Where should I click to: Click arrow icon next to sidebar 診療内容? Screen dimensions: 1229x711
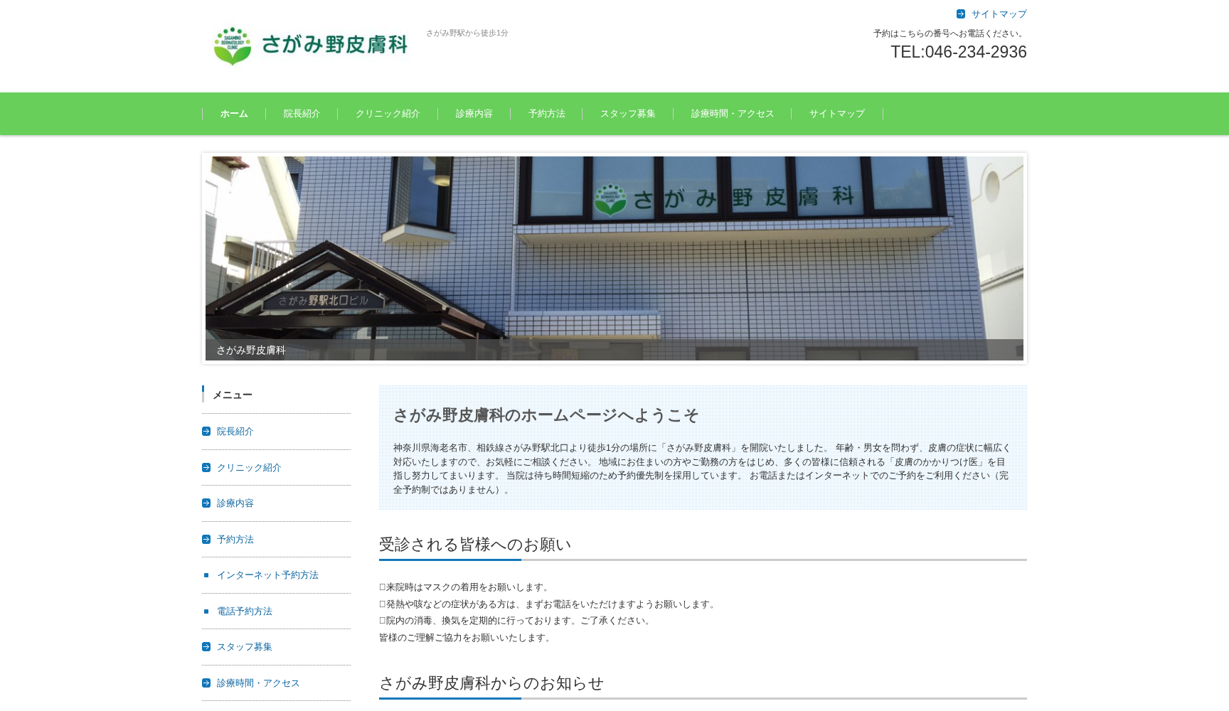206,503
